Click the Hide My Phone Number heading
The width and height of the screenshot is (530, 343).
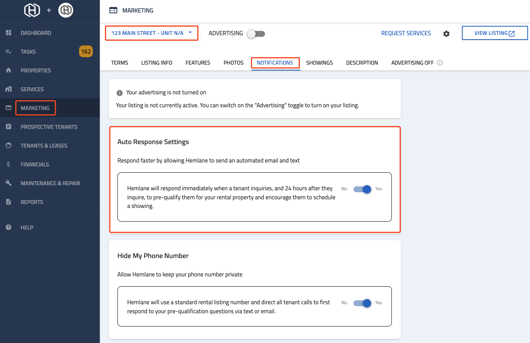pyautogui.click(x=153, y=256)
